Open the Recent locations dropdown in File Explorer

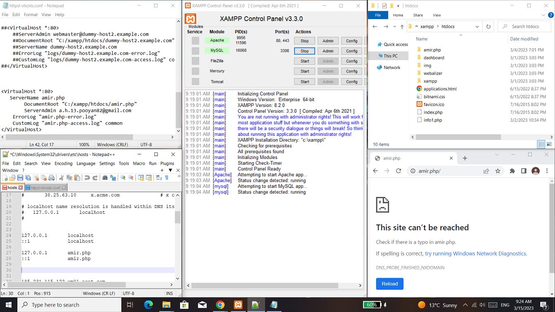[x=394, y=26]
